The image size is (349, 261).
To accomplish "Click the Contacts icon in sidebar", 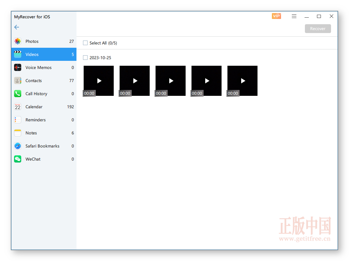I will pyautogui.click(x=18, y=80).
